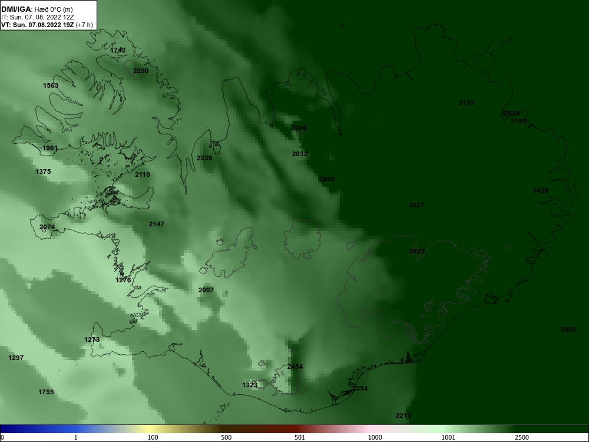Select the 1375 value label
589x442 pixels.
[x=43, y=171]
